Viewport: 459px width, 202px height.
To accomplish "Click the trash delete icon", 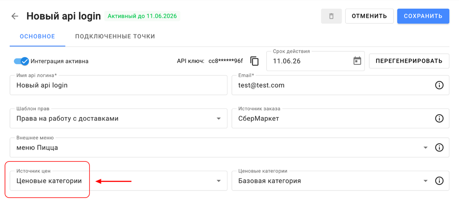I will point(331,16).
